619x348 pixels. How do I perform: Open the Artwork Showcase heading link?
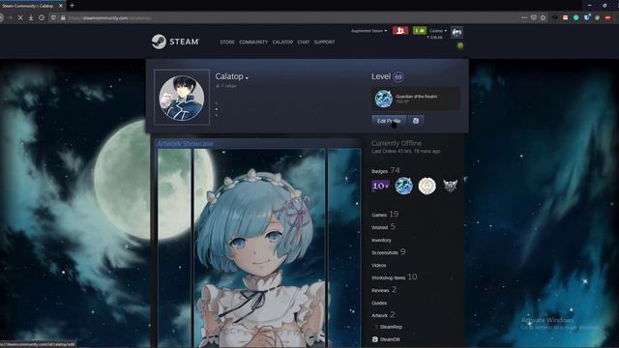[185, 144]
